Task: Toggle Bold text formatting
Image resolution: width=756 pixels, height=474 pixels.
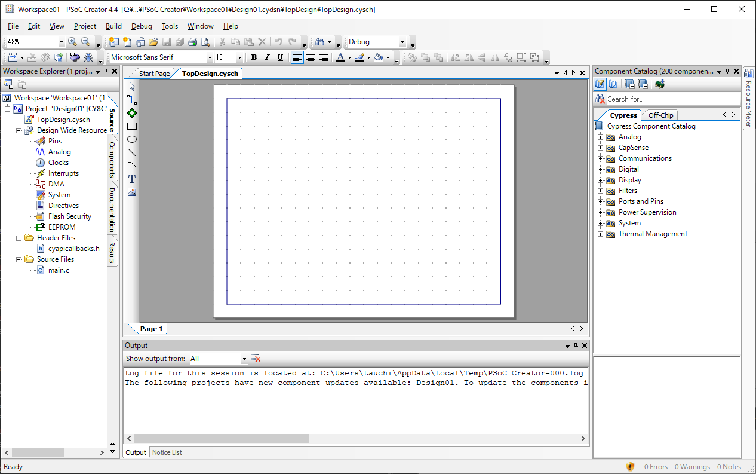Action: [254, 57]
